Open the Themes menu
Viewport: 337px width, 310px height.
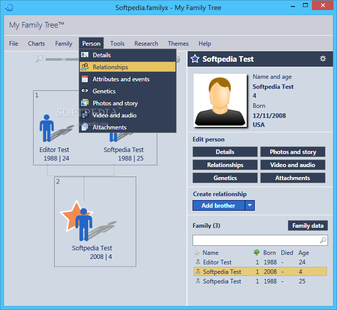tap(178, 44)
